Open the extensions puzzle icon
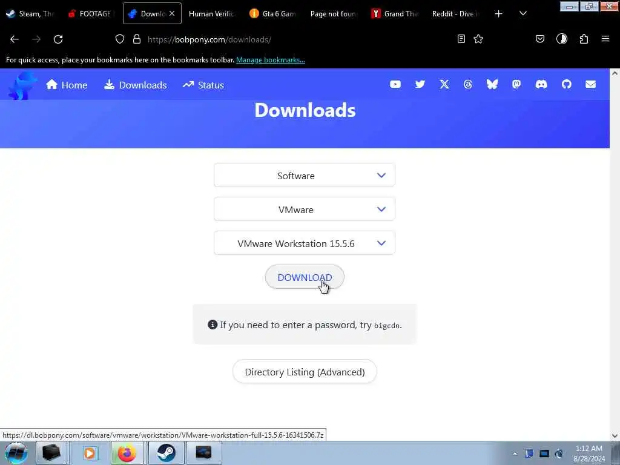This screenshot has height=465, width=620. pyautogui.click(x=584, y=39)
